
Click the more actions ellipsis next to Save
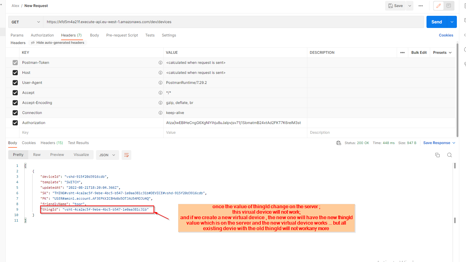click(421, 5)
